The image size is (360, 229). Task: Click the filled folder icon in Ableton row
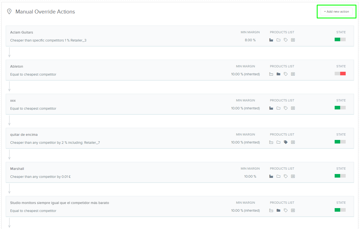click(x=278, y=74)
